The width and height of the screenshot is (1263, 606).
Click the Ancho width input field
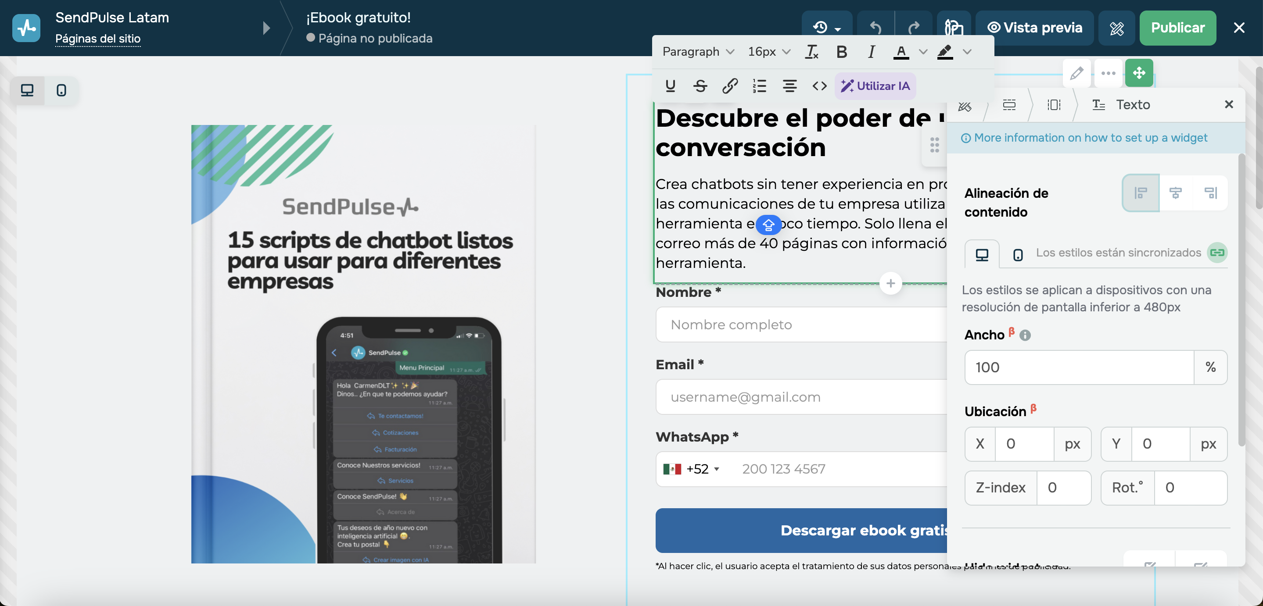tap(1079, 367)
